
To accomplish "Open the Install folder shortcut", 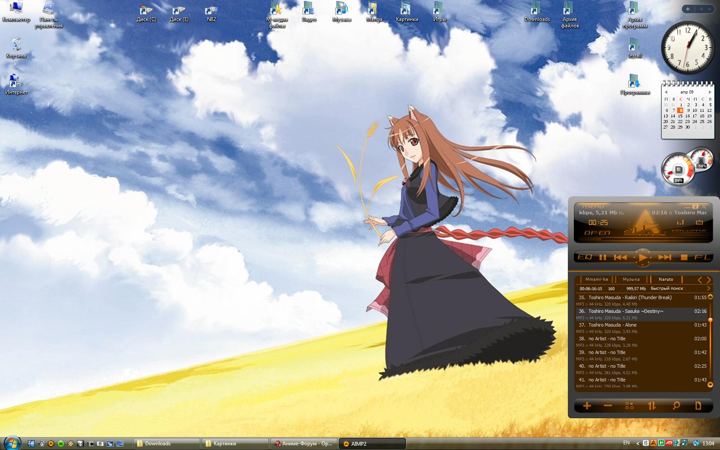I will point(635,48).
